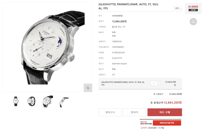The width and height of the screenshot is (203, 132).
Task: Go to page top with TOP button
Action: coord(193,22)
